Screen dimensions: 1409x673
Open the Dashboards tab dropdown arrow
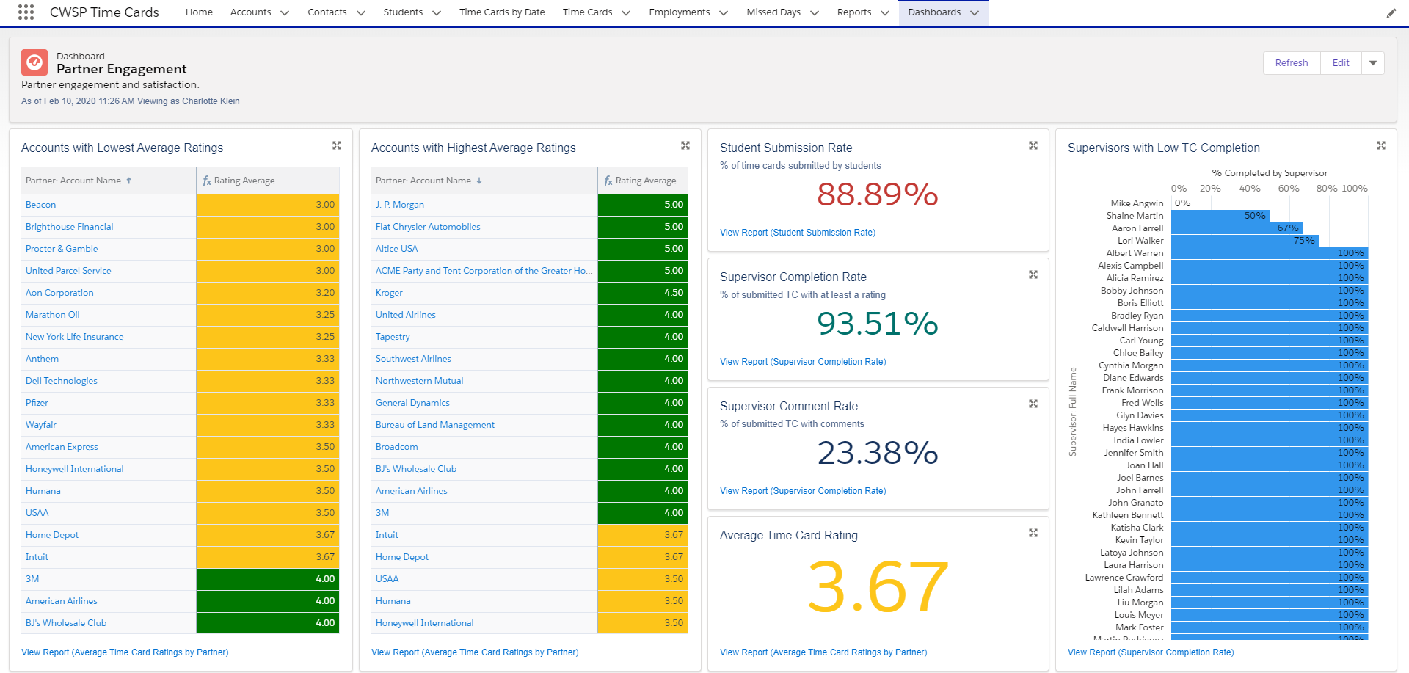(975, 13)
